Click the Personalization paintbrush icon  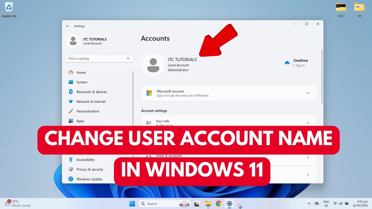71,111
